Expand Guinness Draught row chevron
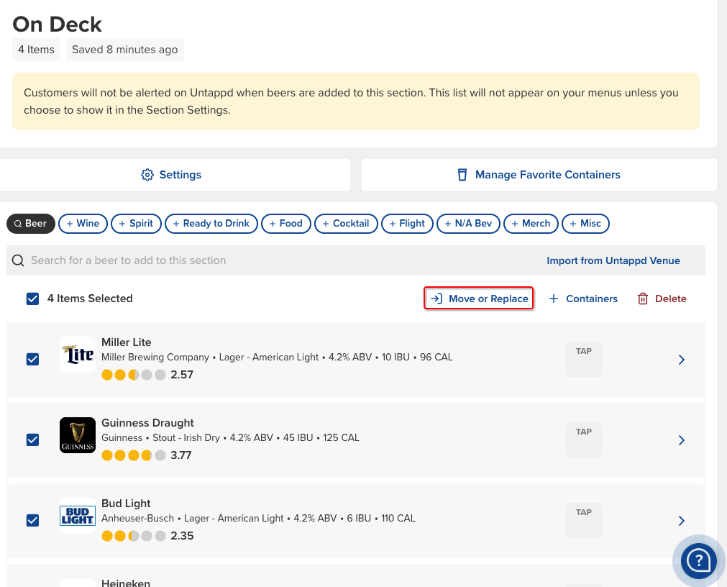The height and width of the screenshot is (587, 727). coord(682,440)
